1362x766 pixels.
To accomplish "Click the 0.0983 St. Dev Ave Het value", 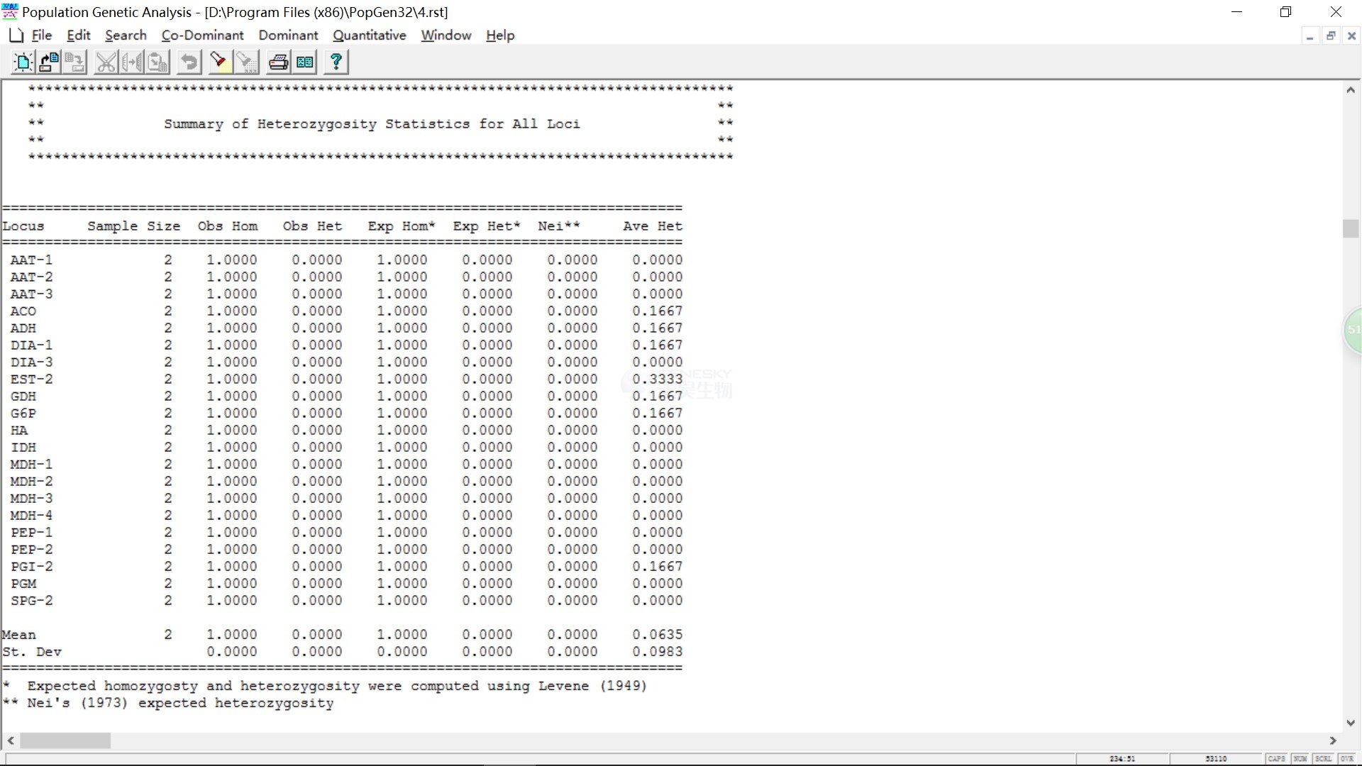I will click(x=658, y=652).
